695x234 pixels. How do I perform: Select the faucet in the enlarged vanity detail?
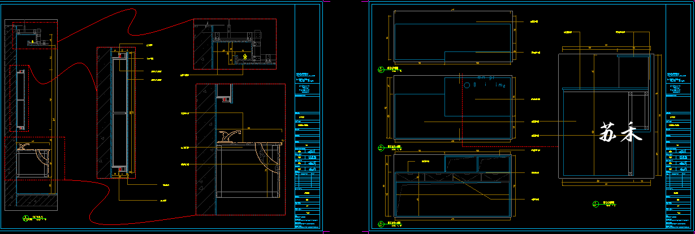pyautogui.click(x=230, y=136)
